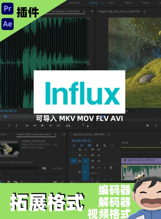Select track target A1

(85, 172)
